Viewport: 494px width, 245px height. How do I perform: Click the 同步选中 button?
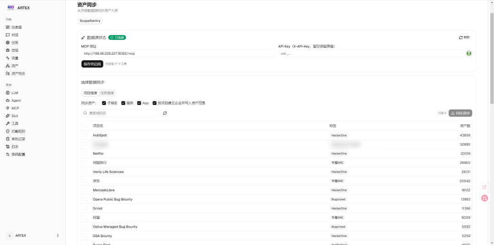[460, 113]
